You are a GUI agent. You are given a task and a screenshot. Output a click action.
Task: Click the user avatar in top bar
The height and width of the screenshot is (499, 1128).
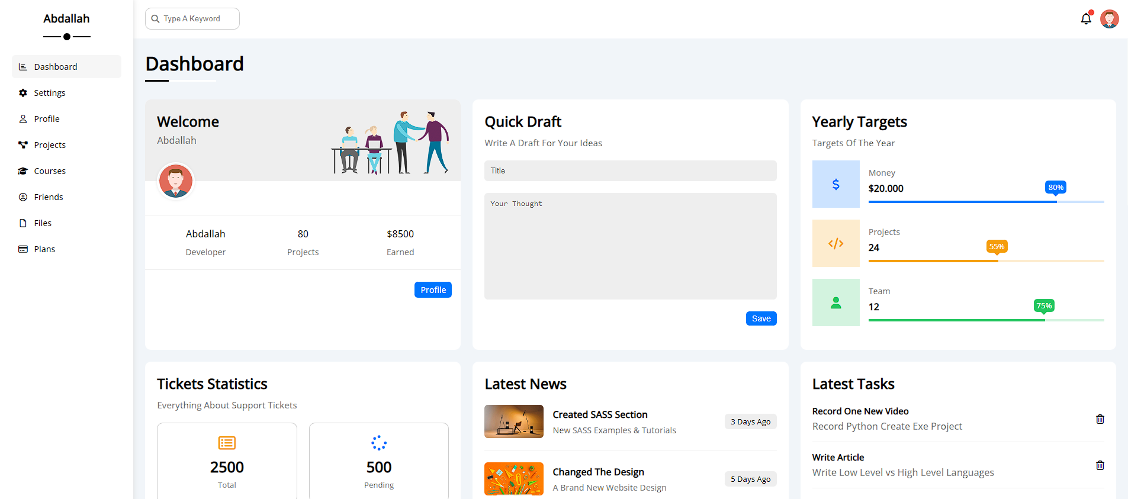[x=1110, y=19]
